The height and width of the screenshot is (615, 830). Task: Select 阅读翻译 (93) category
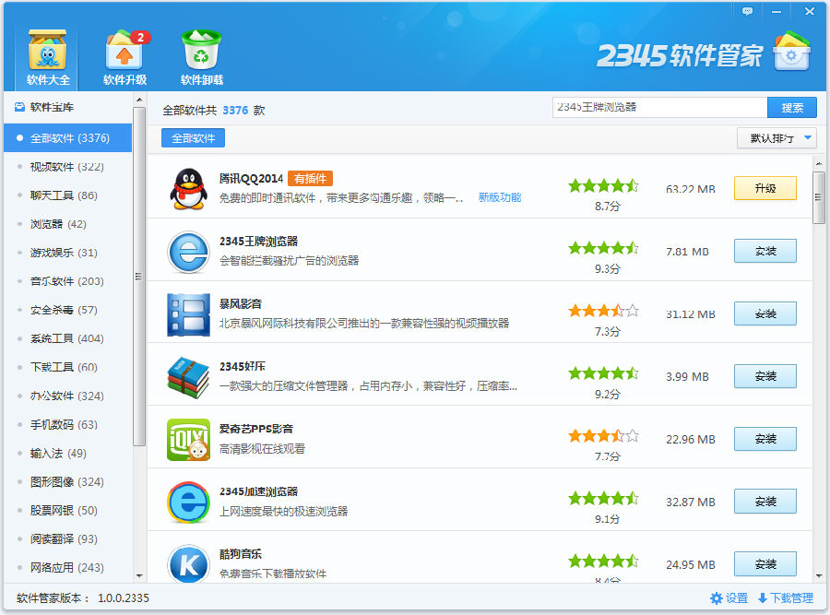(67, 538)
